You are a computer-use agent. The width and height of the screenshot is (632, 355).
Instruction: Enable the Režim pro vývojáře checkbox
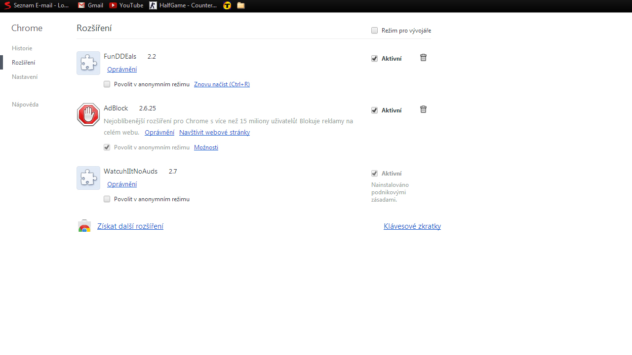pyautogui.click(x=374, y=31)
